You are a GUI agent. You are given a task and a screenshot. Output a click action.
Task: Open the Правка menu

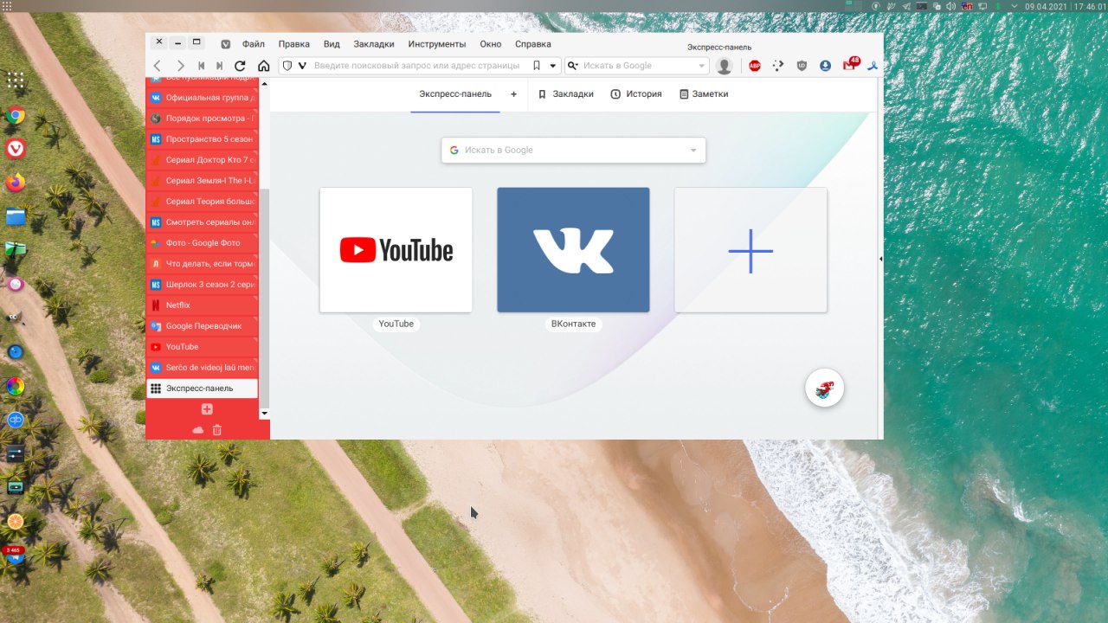click(x=294, y=44)
